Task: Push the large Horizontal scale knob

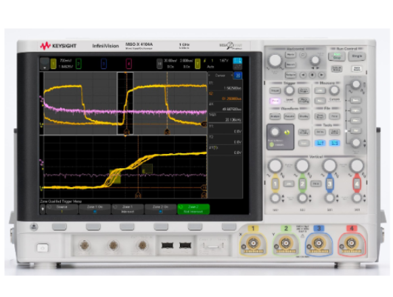Action: [x=275, y=60]
